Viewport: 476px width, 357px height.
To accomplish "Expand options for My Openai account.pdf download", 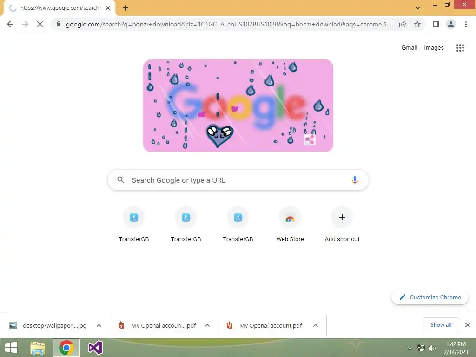I will click(316, 325).
